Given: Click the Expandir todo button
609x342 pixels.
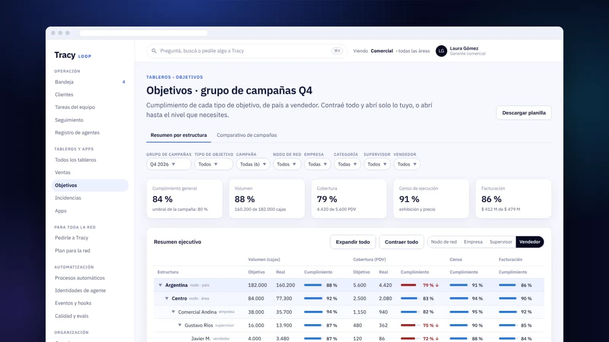Looking at the screenshot, I should [x=353, y=242].
